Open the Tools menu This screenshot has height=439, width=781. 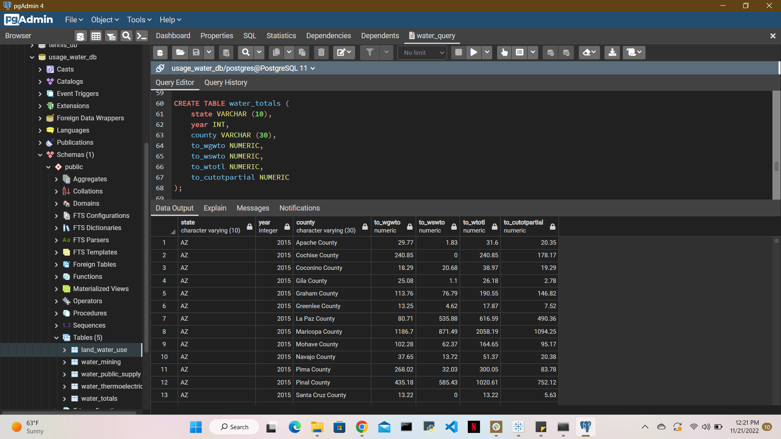click(x=139, y=20)
